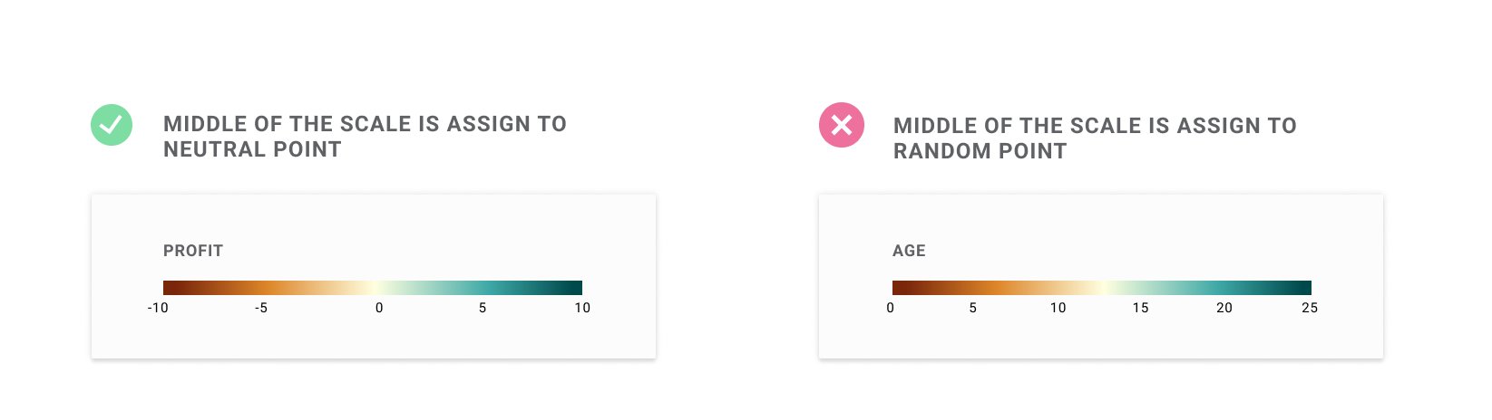This screenshot has height=420, width=1492.
Task: Click the 0 tick label on Age scale
Action: [891, 308]
